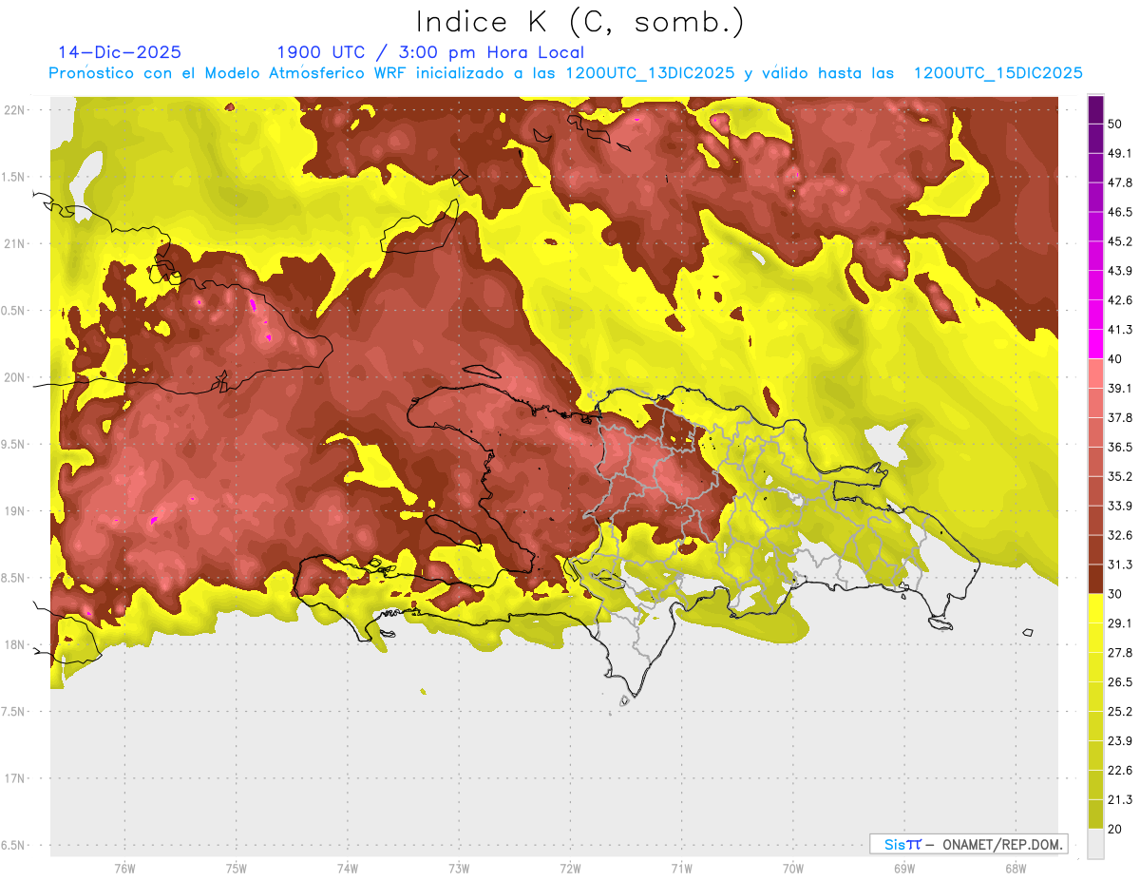Click the colorbar value label '32.6'
Viewport: 1140px width, 881px height.
(x=1120, y=535)
